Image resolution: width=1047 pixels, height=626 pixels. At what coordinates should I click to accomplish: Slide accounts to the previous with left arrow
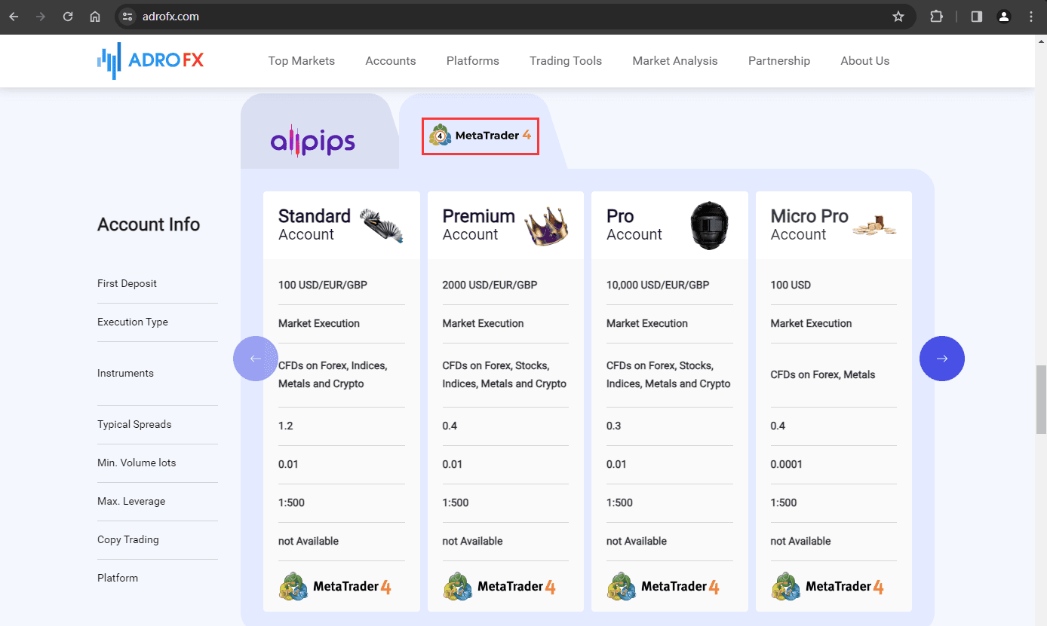(256, 359)
